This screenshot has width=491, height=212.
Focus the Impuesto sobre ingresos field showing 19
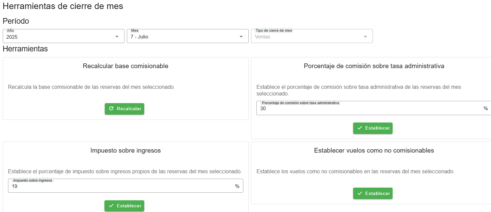pyautogui.click(x=120, y=186)
